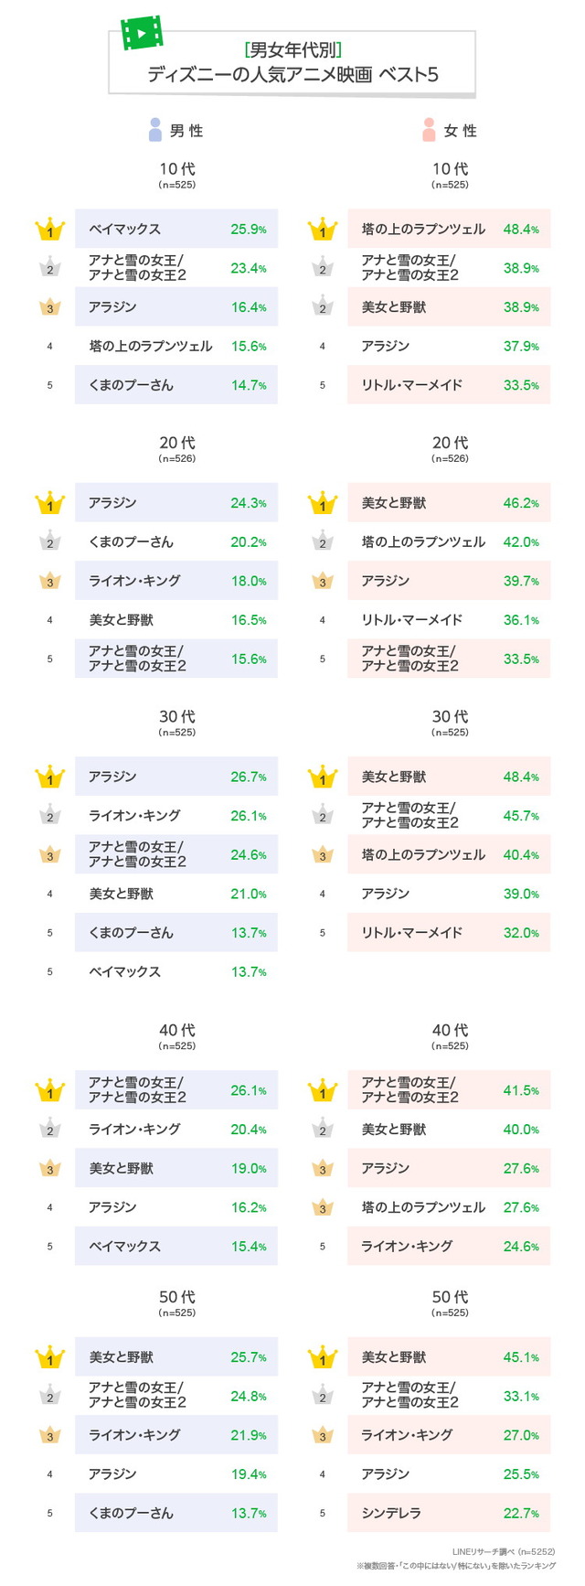Click the 男性 column heading

point(186,131)
